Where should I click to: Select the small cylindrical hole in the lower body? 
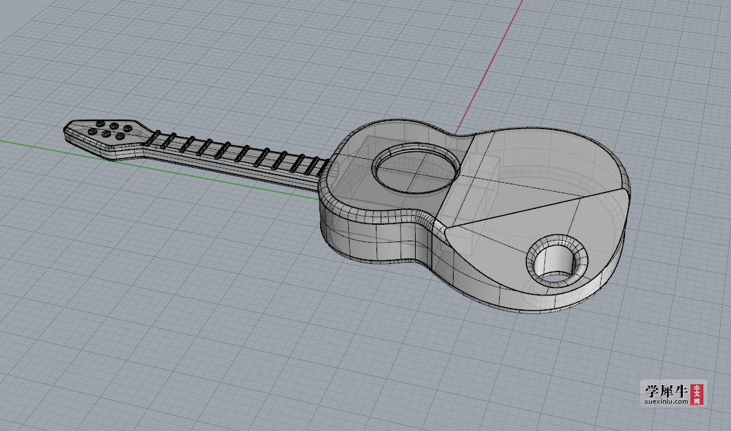(557, 261)
